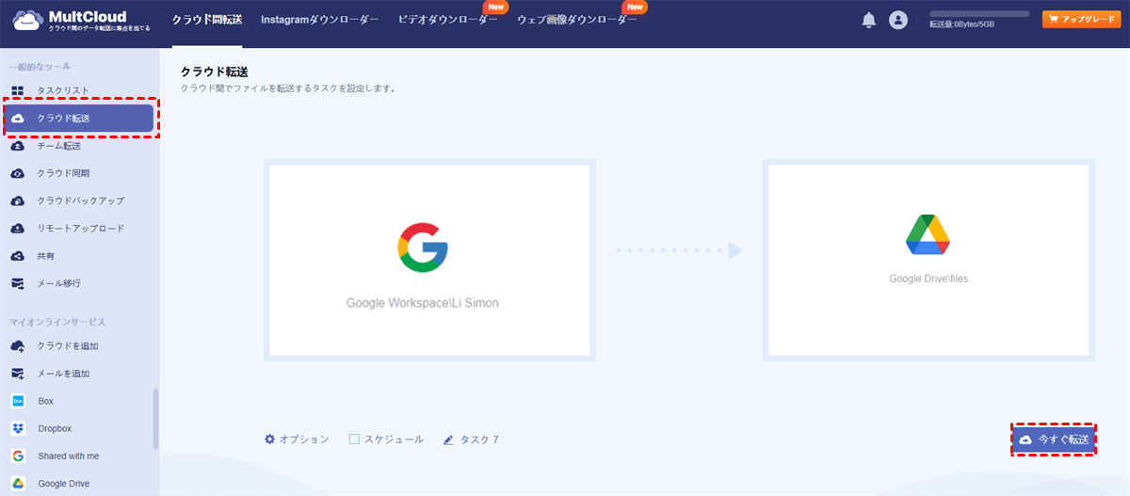Click the タスク 7 pencil edit icon
Viewport: 1130px width, 496px height.
coord(448,440)
